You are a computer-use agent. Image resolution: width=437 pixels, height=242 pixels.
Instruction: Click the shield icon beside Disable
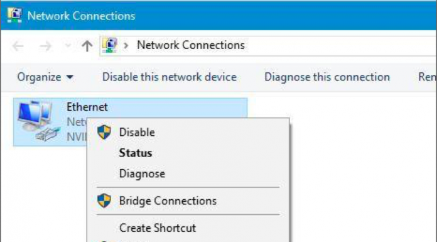[104, 132]
